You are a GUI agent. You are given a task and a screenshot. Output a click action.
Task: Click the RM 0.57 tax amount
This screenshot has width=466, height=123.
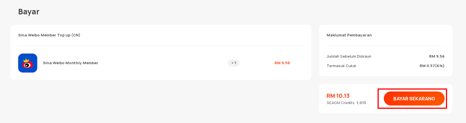pyautogui.click(x=427, y=66)
